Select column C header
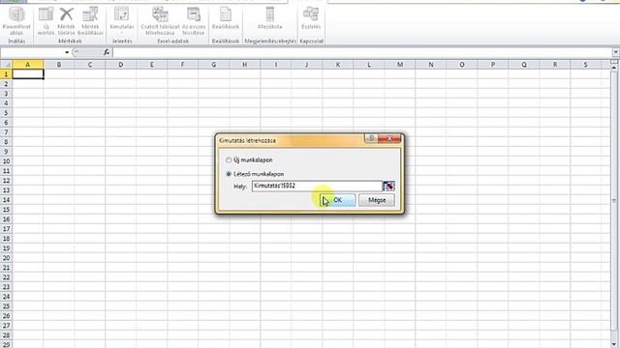 point(90,65)
